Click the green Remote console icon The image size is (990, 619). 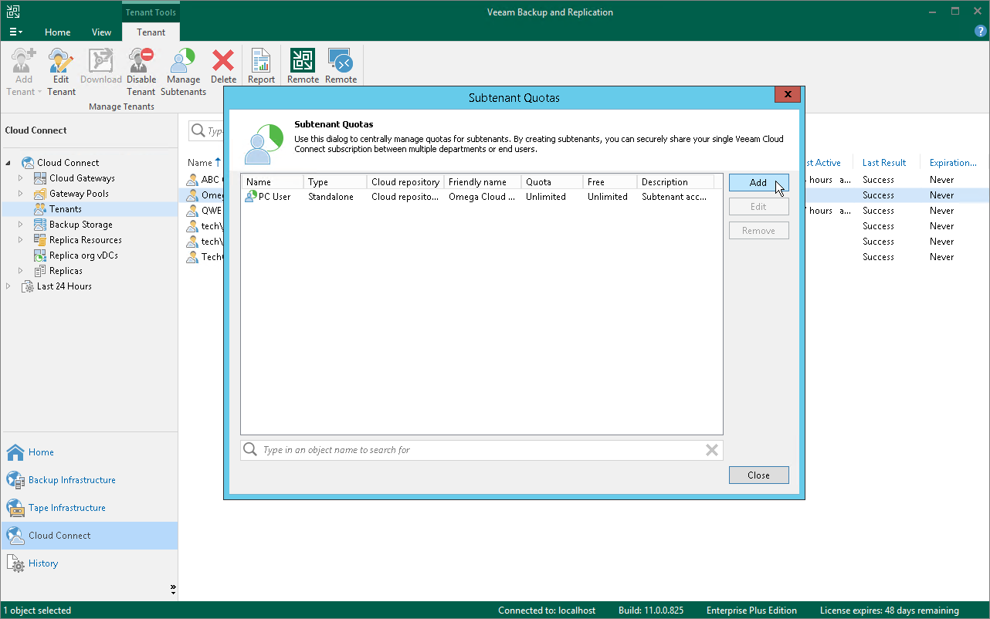303,60
